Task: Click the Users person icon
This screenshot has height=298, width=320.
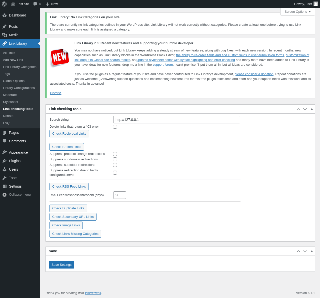Action: 4,169
